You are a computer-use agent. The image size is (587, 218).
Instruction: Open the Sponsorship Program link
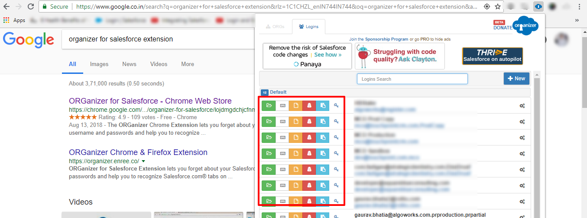tap(386, 39)
